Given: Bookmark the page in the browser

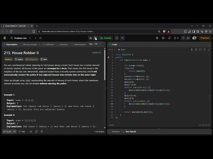Looking at the screenshot, I should tap(34, 31).
